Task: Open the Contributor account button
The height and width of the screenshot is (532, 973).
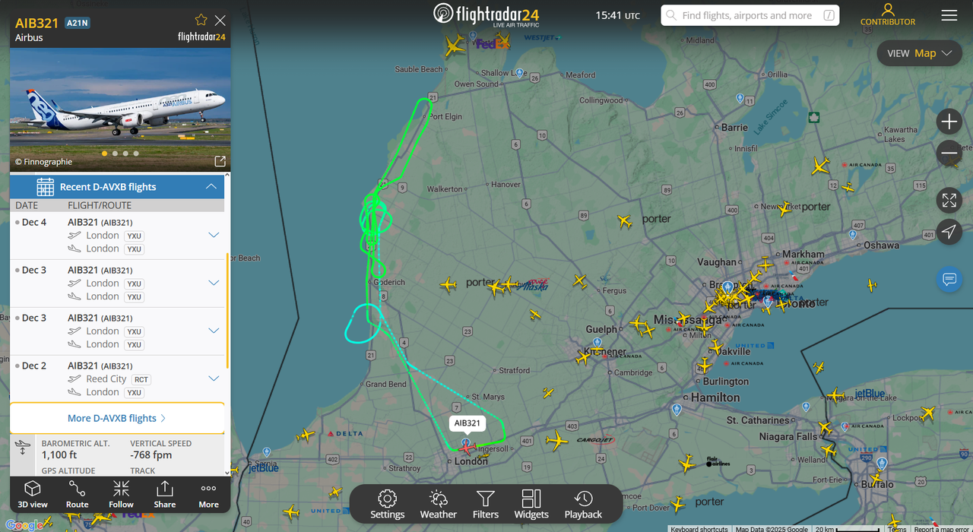Action: coord(888,15)
